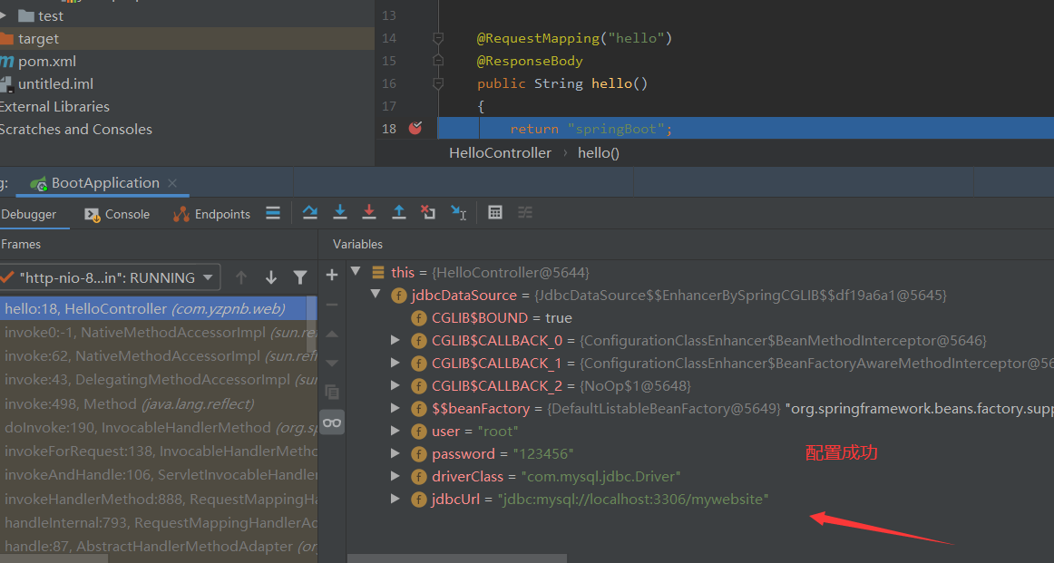Select External Libraries in project tree

pyautogui.click(x=54, y=106)
